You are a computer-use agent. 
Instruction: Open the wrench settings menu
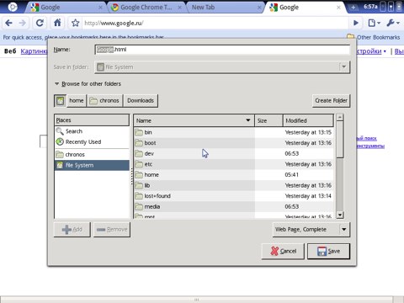(x=393, y=23)
